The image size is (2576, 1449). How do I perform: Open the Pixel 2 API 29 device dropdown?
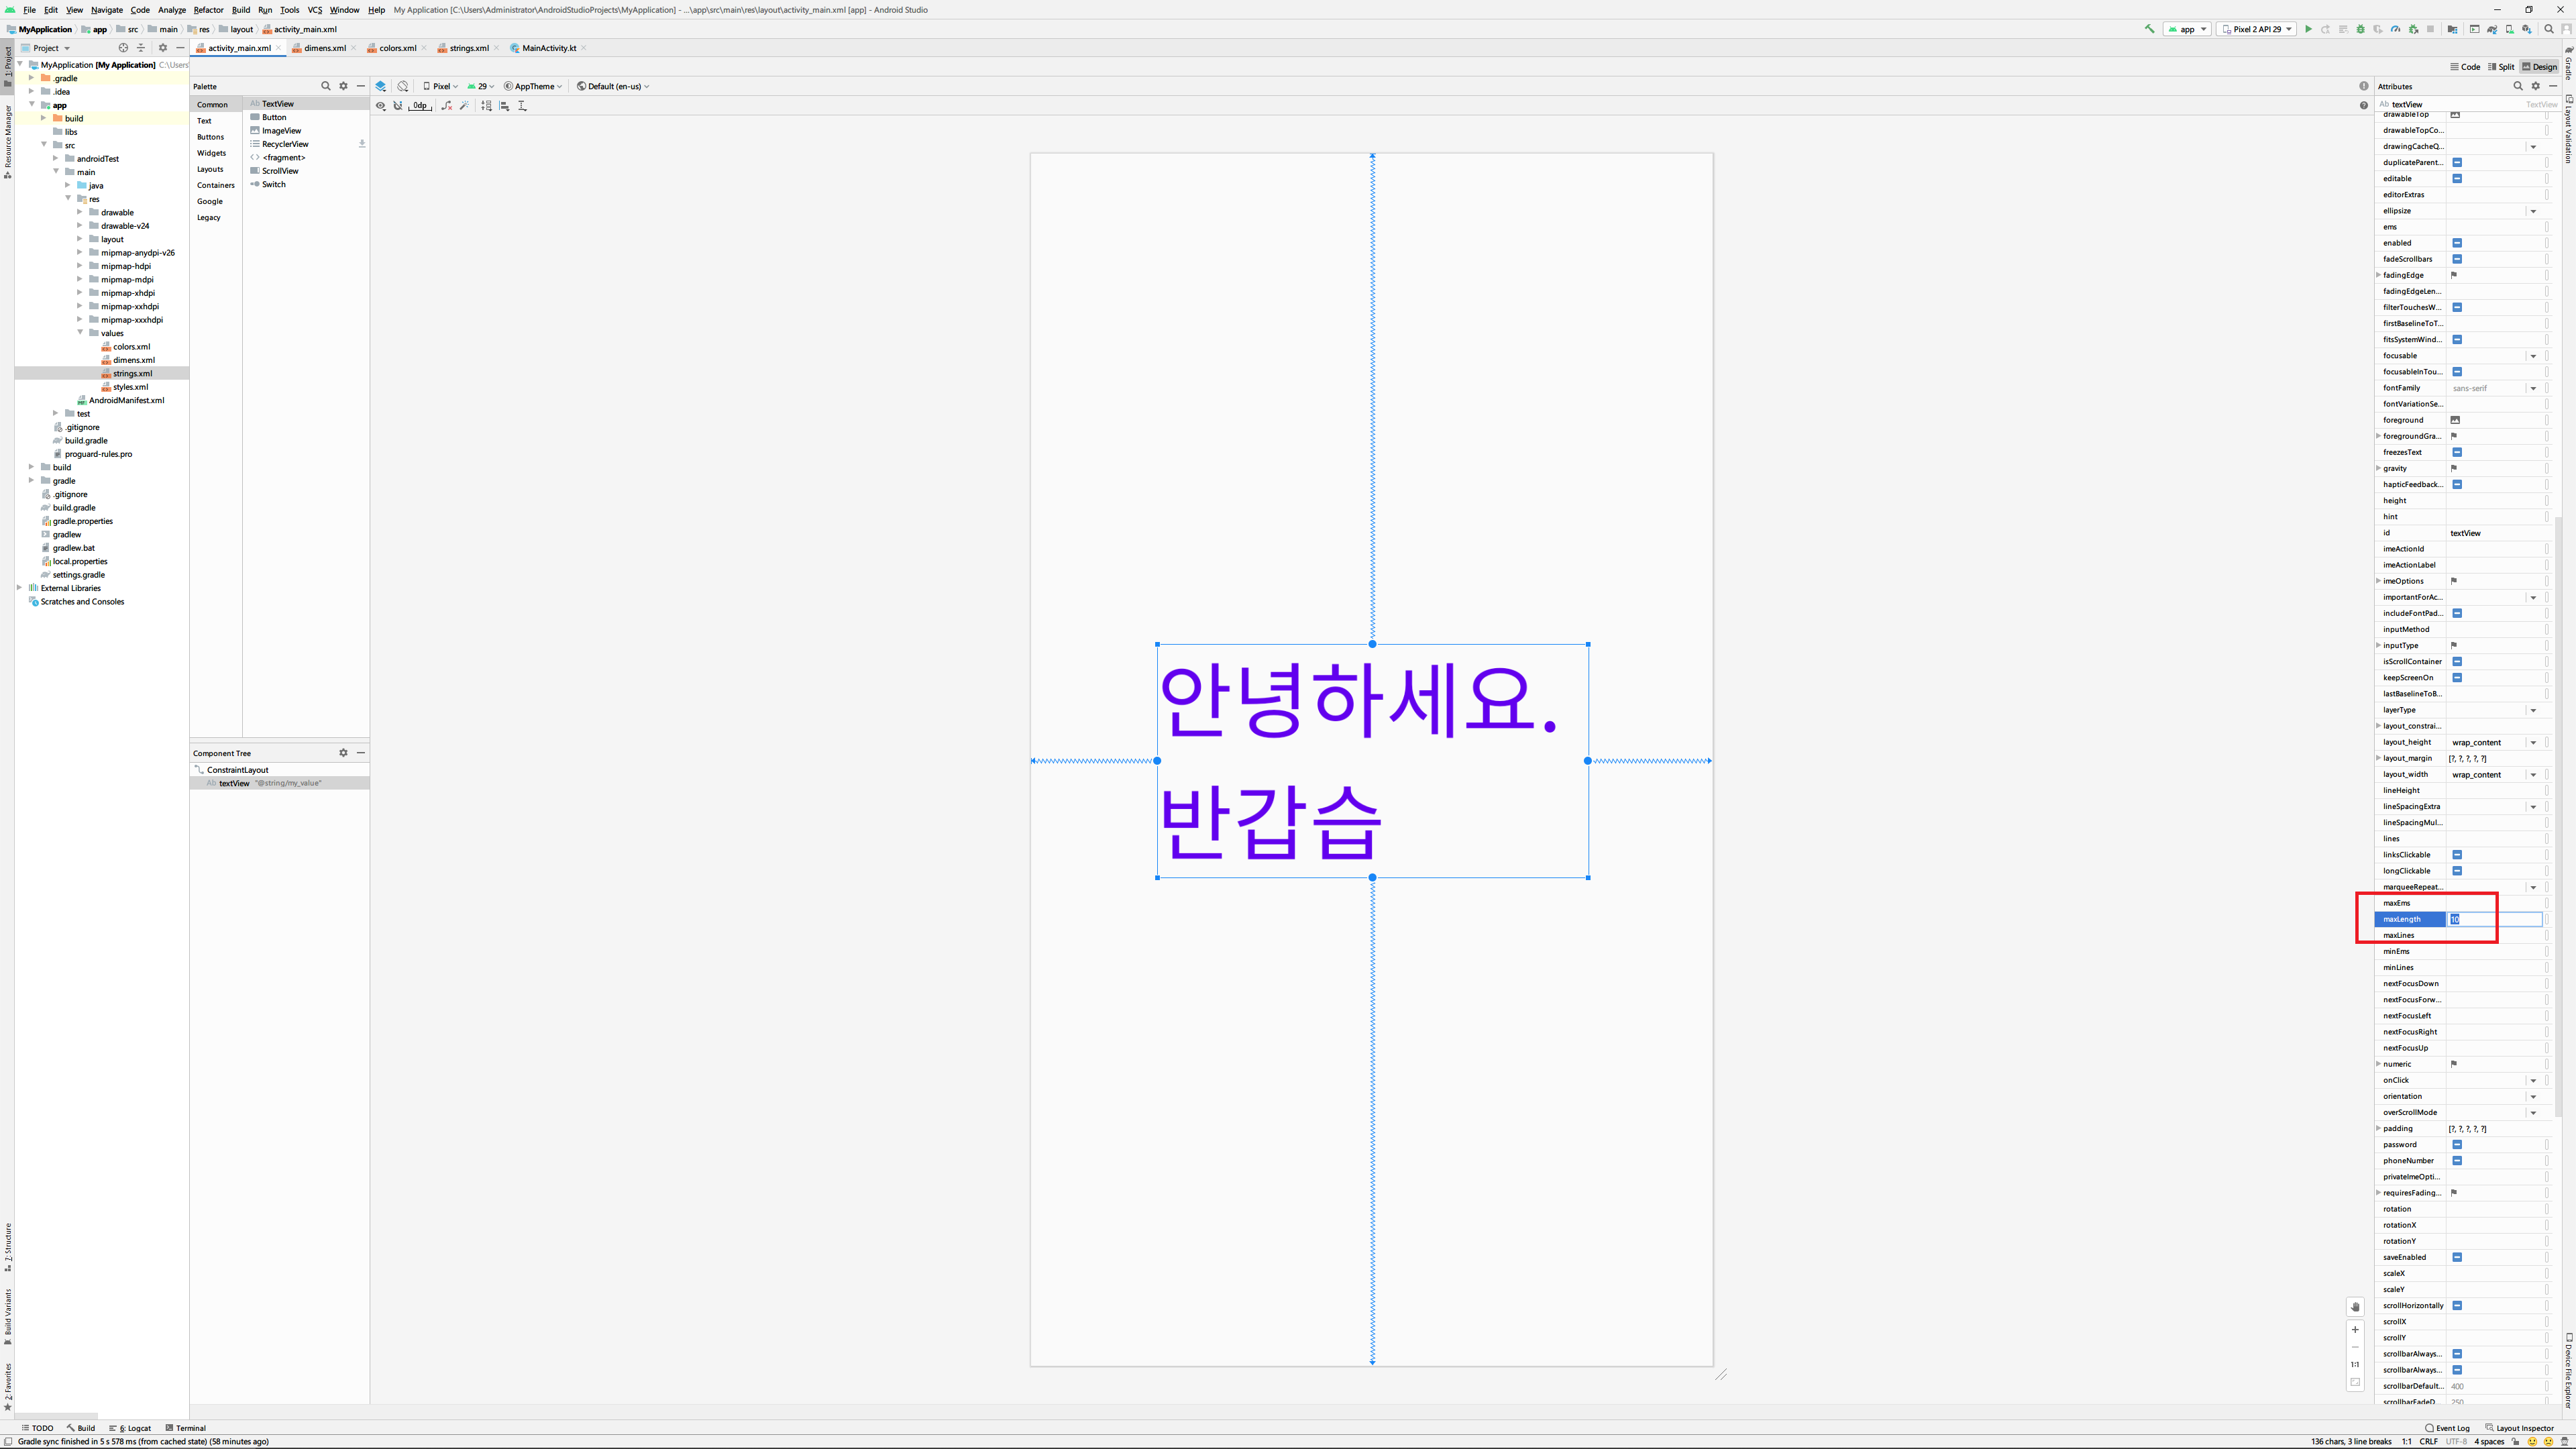point(2256,29)
